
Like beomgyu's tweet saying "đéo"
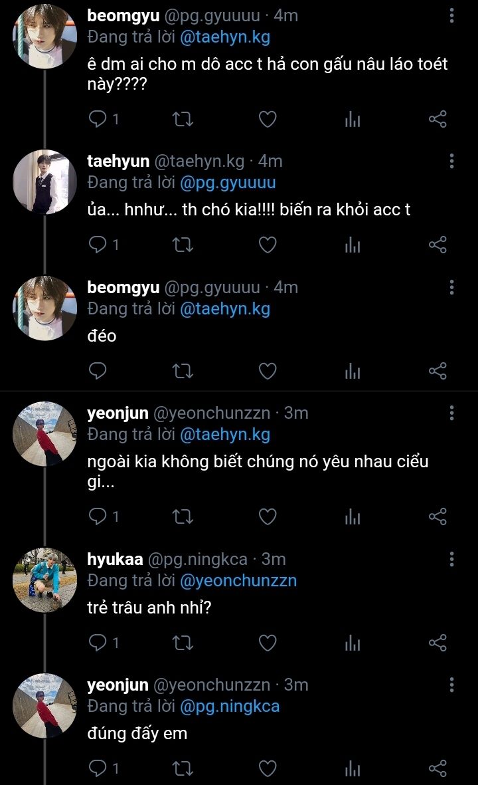pyautogui.click(x=267, y=371)
